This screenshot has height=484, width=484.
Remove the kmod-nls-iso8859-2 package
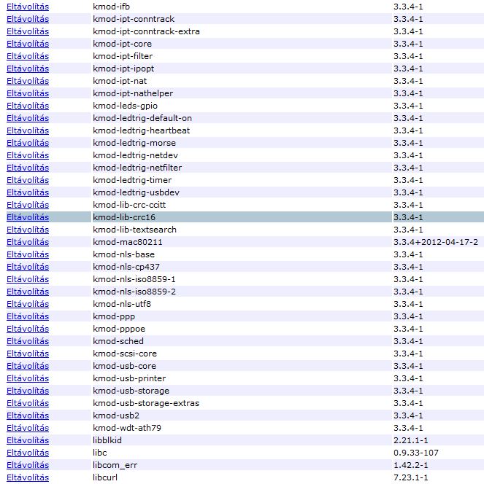point(28,292)
